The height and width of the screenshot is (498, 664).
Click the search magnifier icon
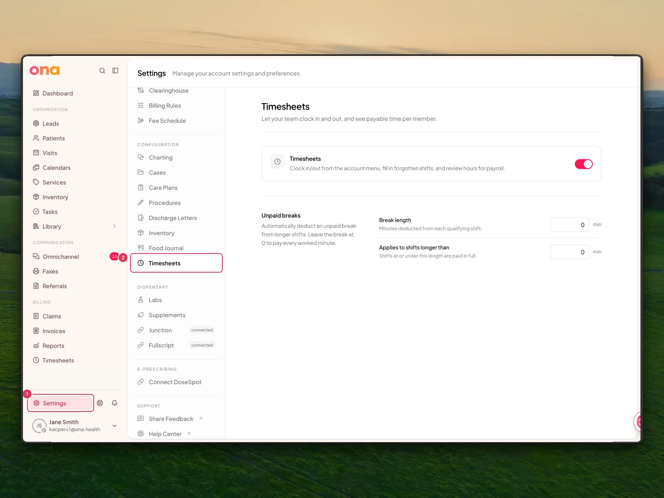coord(102,71)
